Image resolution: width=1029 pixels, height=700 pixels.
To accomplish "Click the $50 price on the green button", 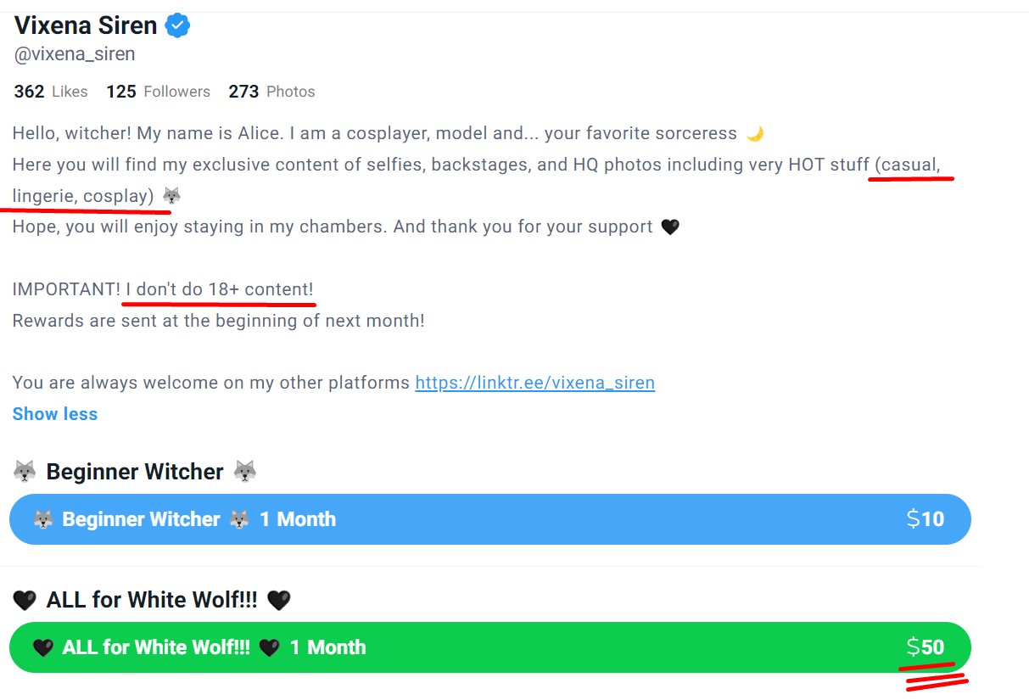I will [x=926, y=647].
